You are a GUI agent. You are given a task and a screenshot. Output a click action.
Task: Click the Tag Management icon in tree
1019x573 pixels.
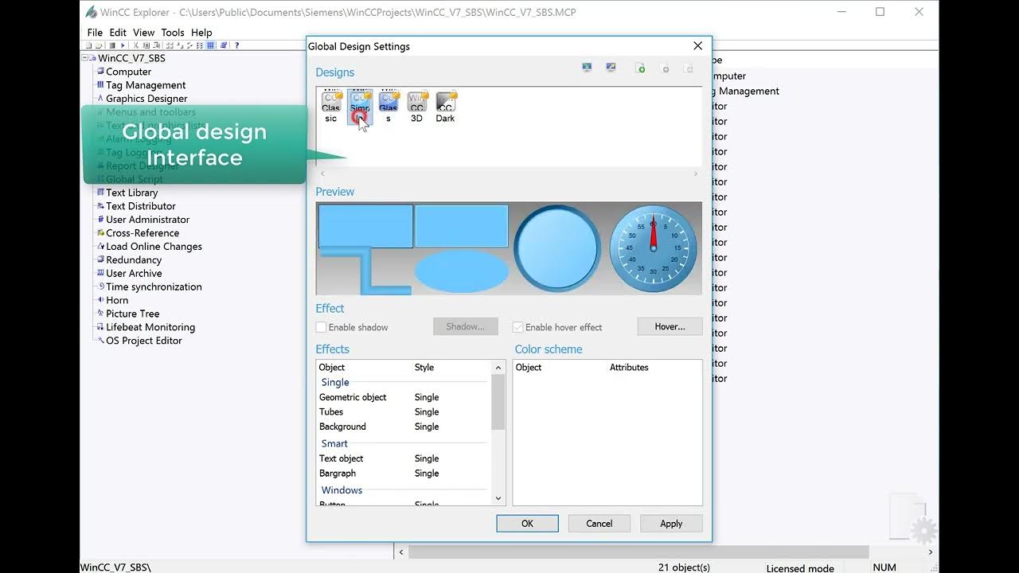[100, 85]
